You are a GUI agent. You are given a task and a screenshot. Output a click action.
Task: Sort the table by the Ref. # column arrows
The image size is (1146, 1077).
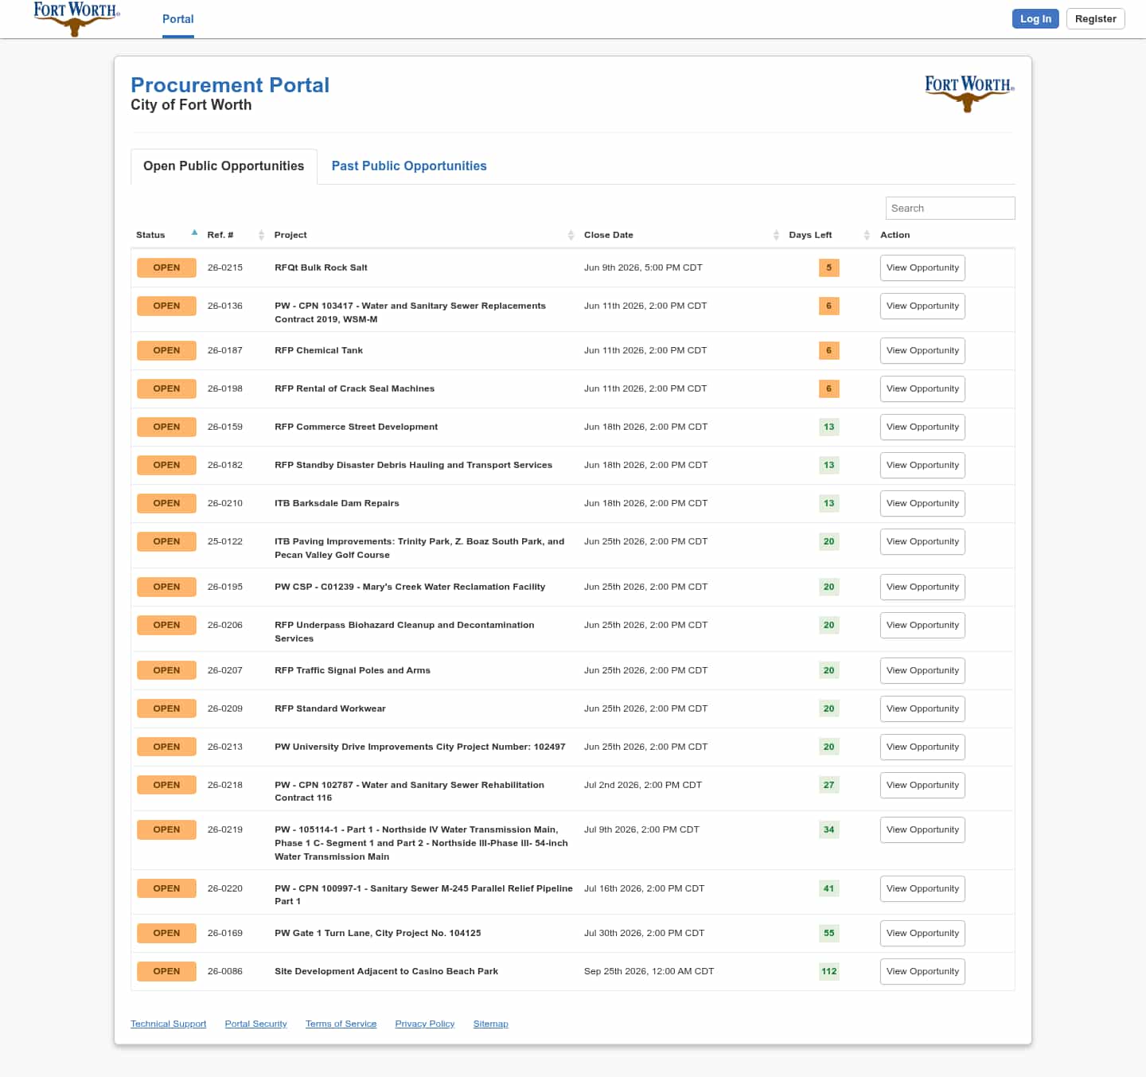coord(261,235)
